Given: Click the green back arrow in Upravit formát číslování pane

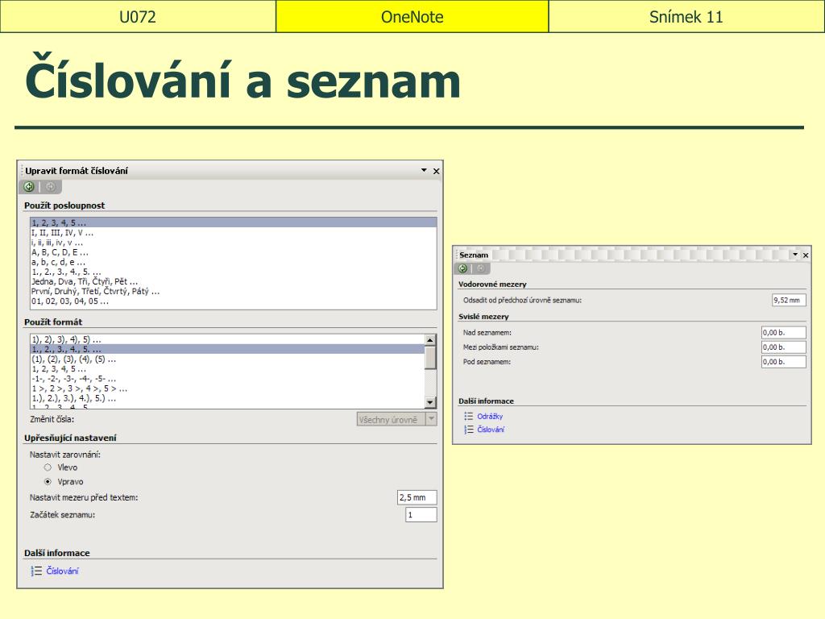Looking at the screenshot, I should coord(29,186).
